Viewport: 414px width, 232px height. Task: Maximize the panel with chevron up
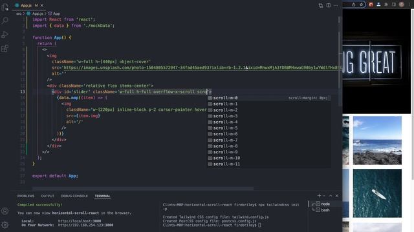tap(331, 196)
